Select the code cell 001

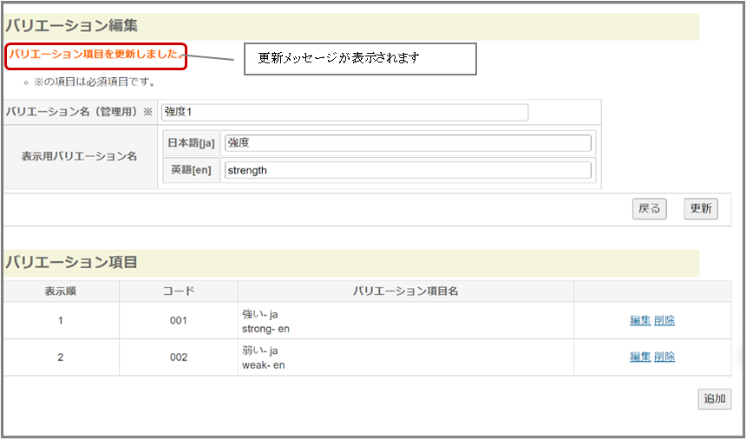point(178,320)
